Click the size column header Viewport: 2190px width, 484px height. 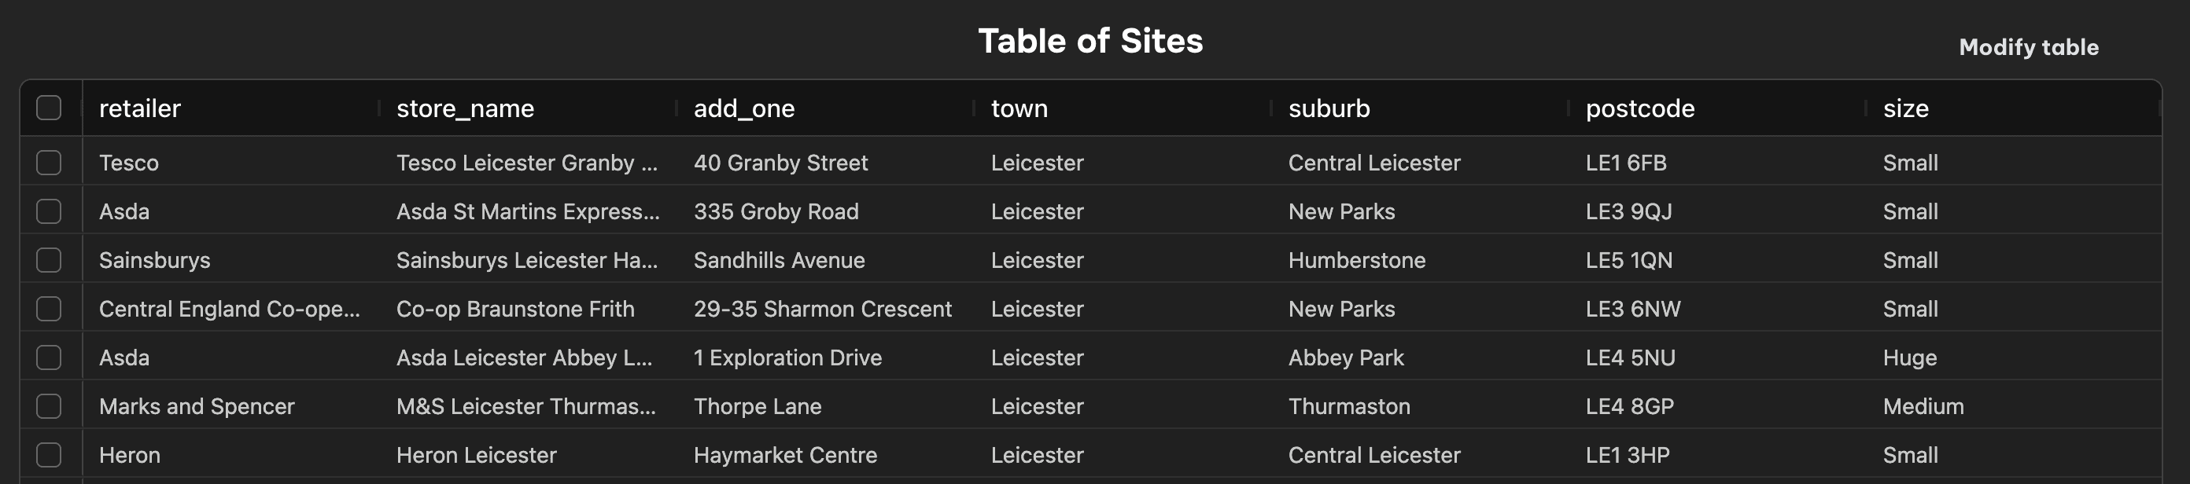click(x=1905, y=108)
